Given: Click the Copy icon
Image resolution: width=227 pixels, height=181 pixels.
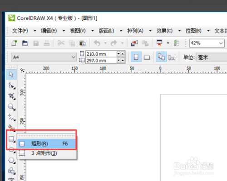Looking at the screenshot, I should [72, 43].
